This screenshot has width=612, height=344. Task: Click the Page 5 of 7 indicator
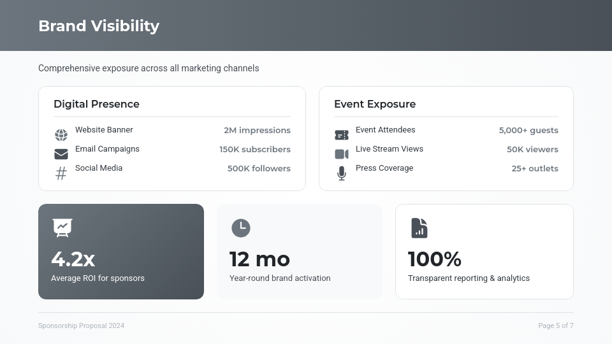point(556,326)
